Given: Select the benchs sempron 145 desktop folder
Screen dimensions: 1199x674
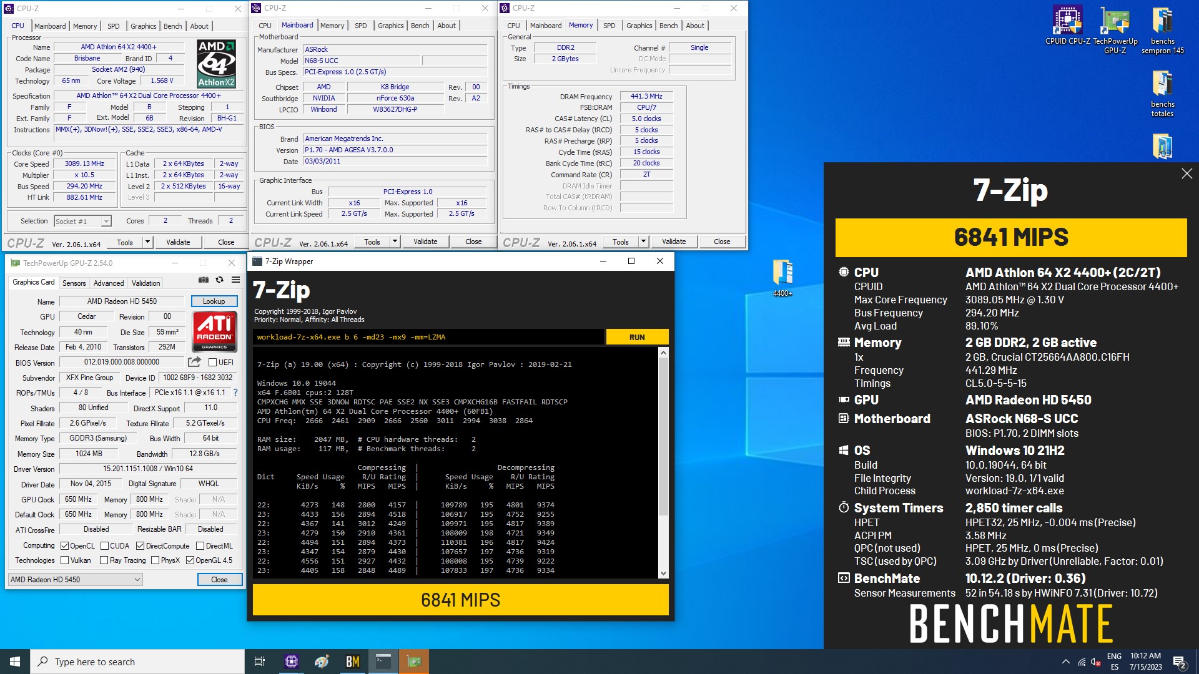Looking at the screenshot, I should pyautogui.click(x=1162, y=31).
